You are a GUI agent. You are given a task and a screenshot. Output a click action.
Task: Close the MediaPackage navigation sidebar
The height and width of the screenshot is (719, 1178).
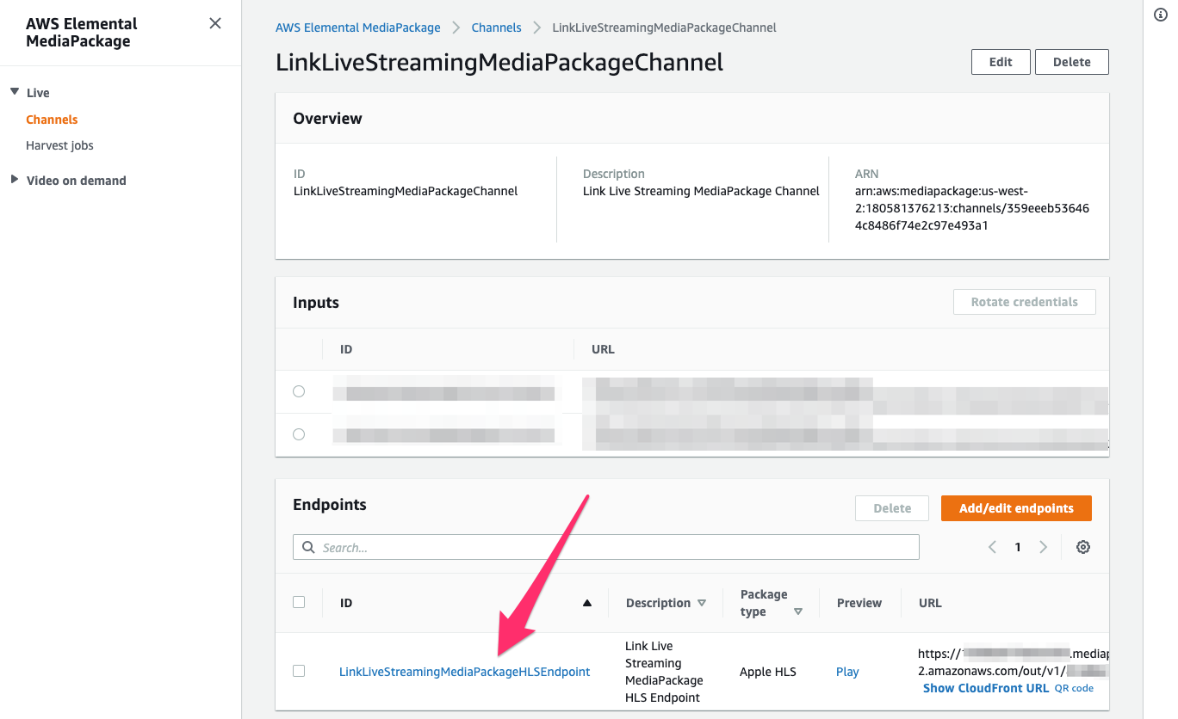tap(214, 23)
